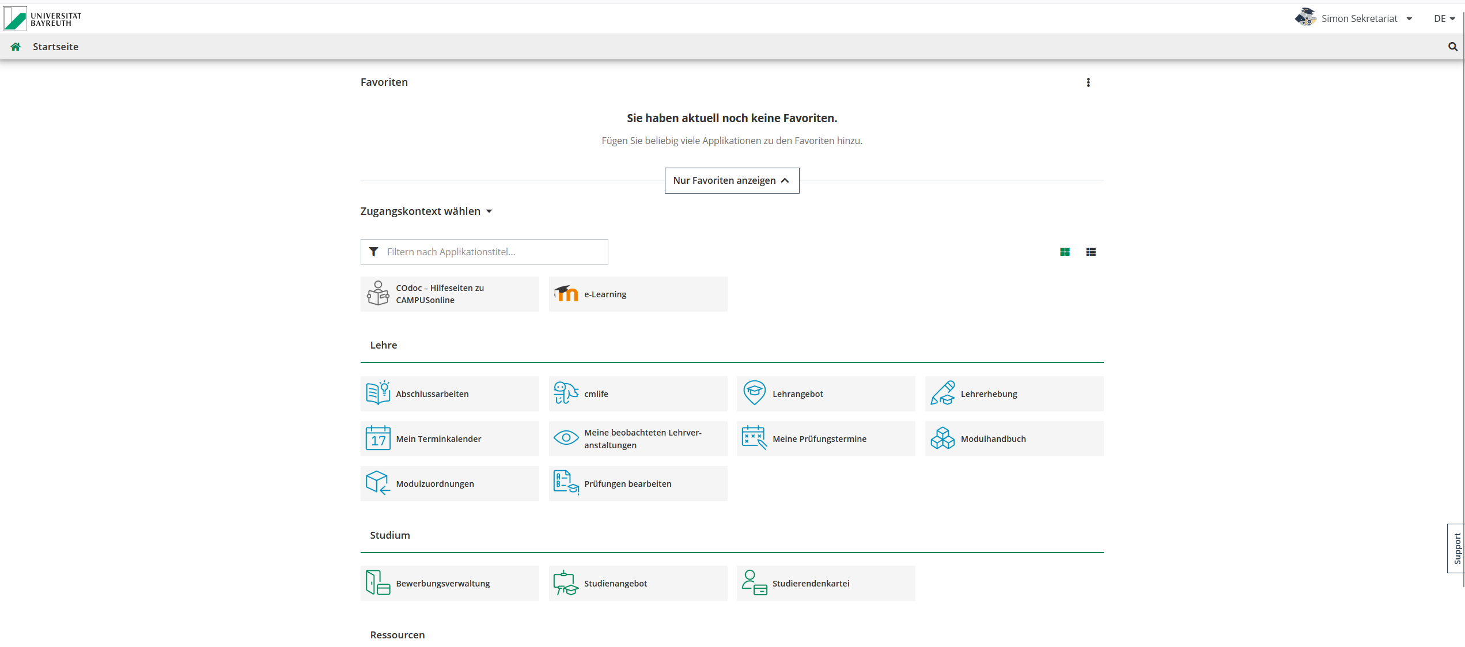Viewport: 1465px width, 647px height.
Task: Click the home icon in navigation bar
Action: [x=16, y=47]
